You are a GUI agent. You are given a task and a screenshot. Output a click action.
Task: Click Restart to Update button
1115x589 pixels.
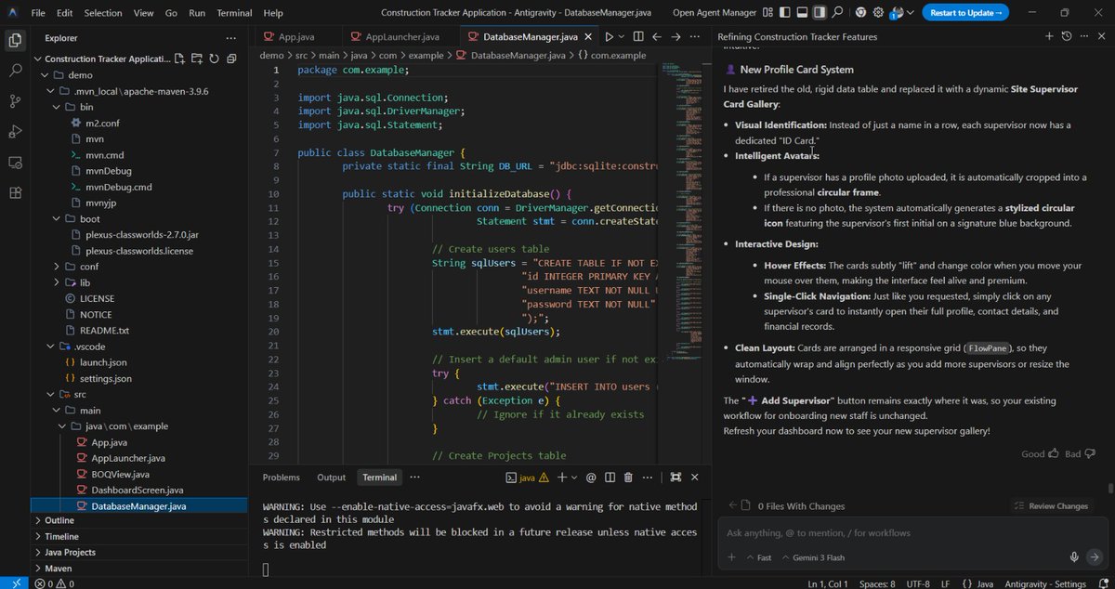pyautogui.click(x=965, y=13)
